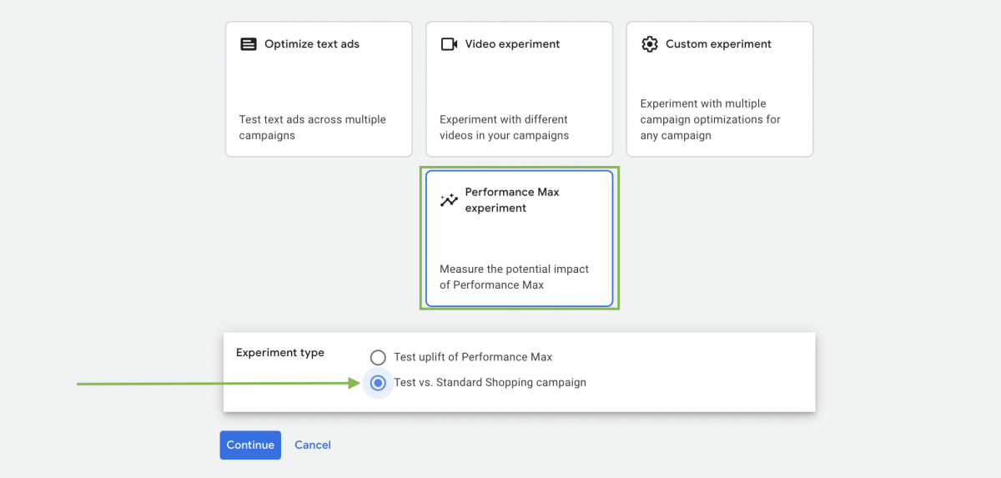Click 'Test text ads across multiple campaigns' description

pyautogui.click(x=312, y=128)
